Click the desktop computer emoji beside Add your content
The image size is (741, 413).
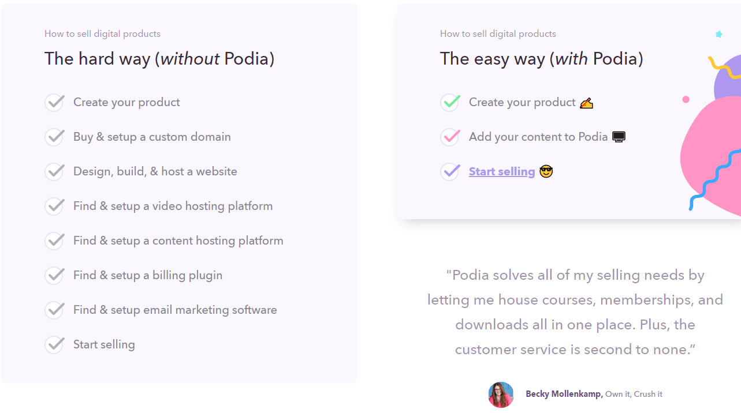pyautogui.click(x=619, y=137)
